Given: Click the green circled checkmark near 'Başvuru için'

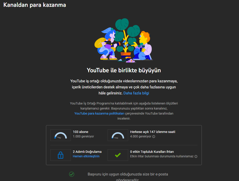Looking at the screenshot, I should click(x=72, y=174).
